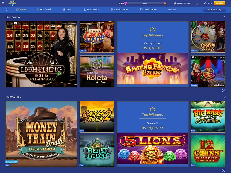Image resolution: width=231 pixels, height=173 pixels.
Task: Expand Live Casino section with down chevron
Action: coord(224,91)
